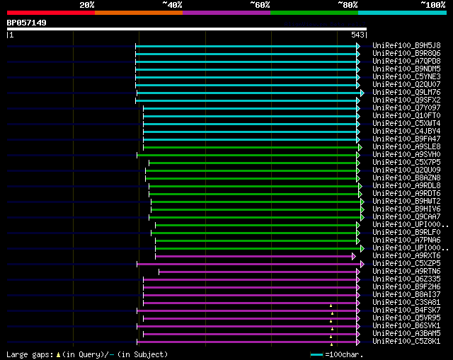Select the UniRef100_A9RTN6 label
The width and height of the screenshot is (453, 360).
point(406,272)
